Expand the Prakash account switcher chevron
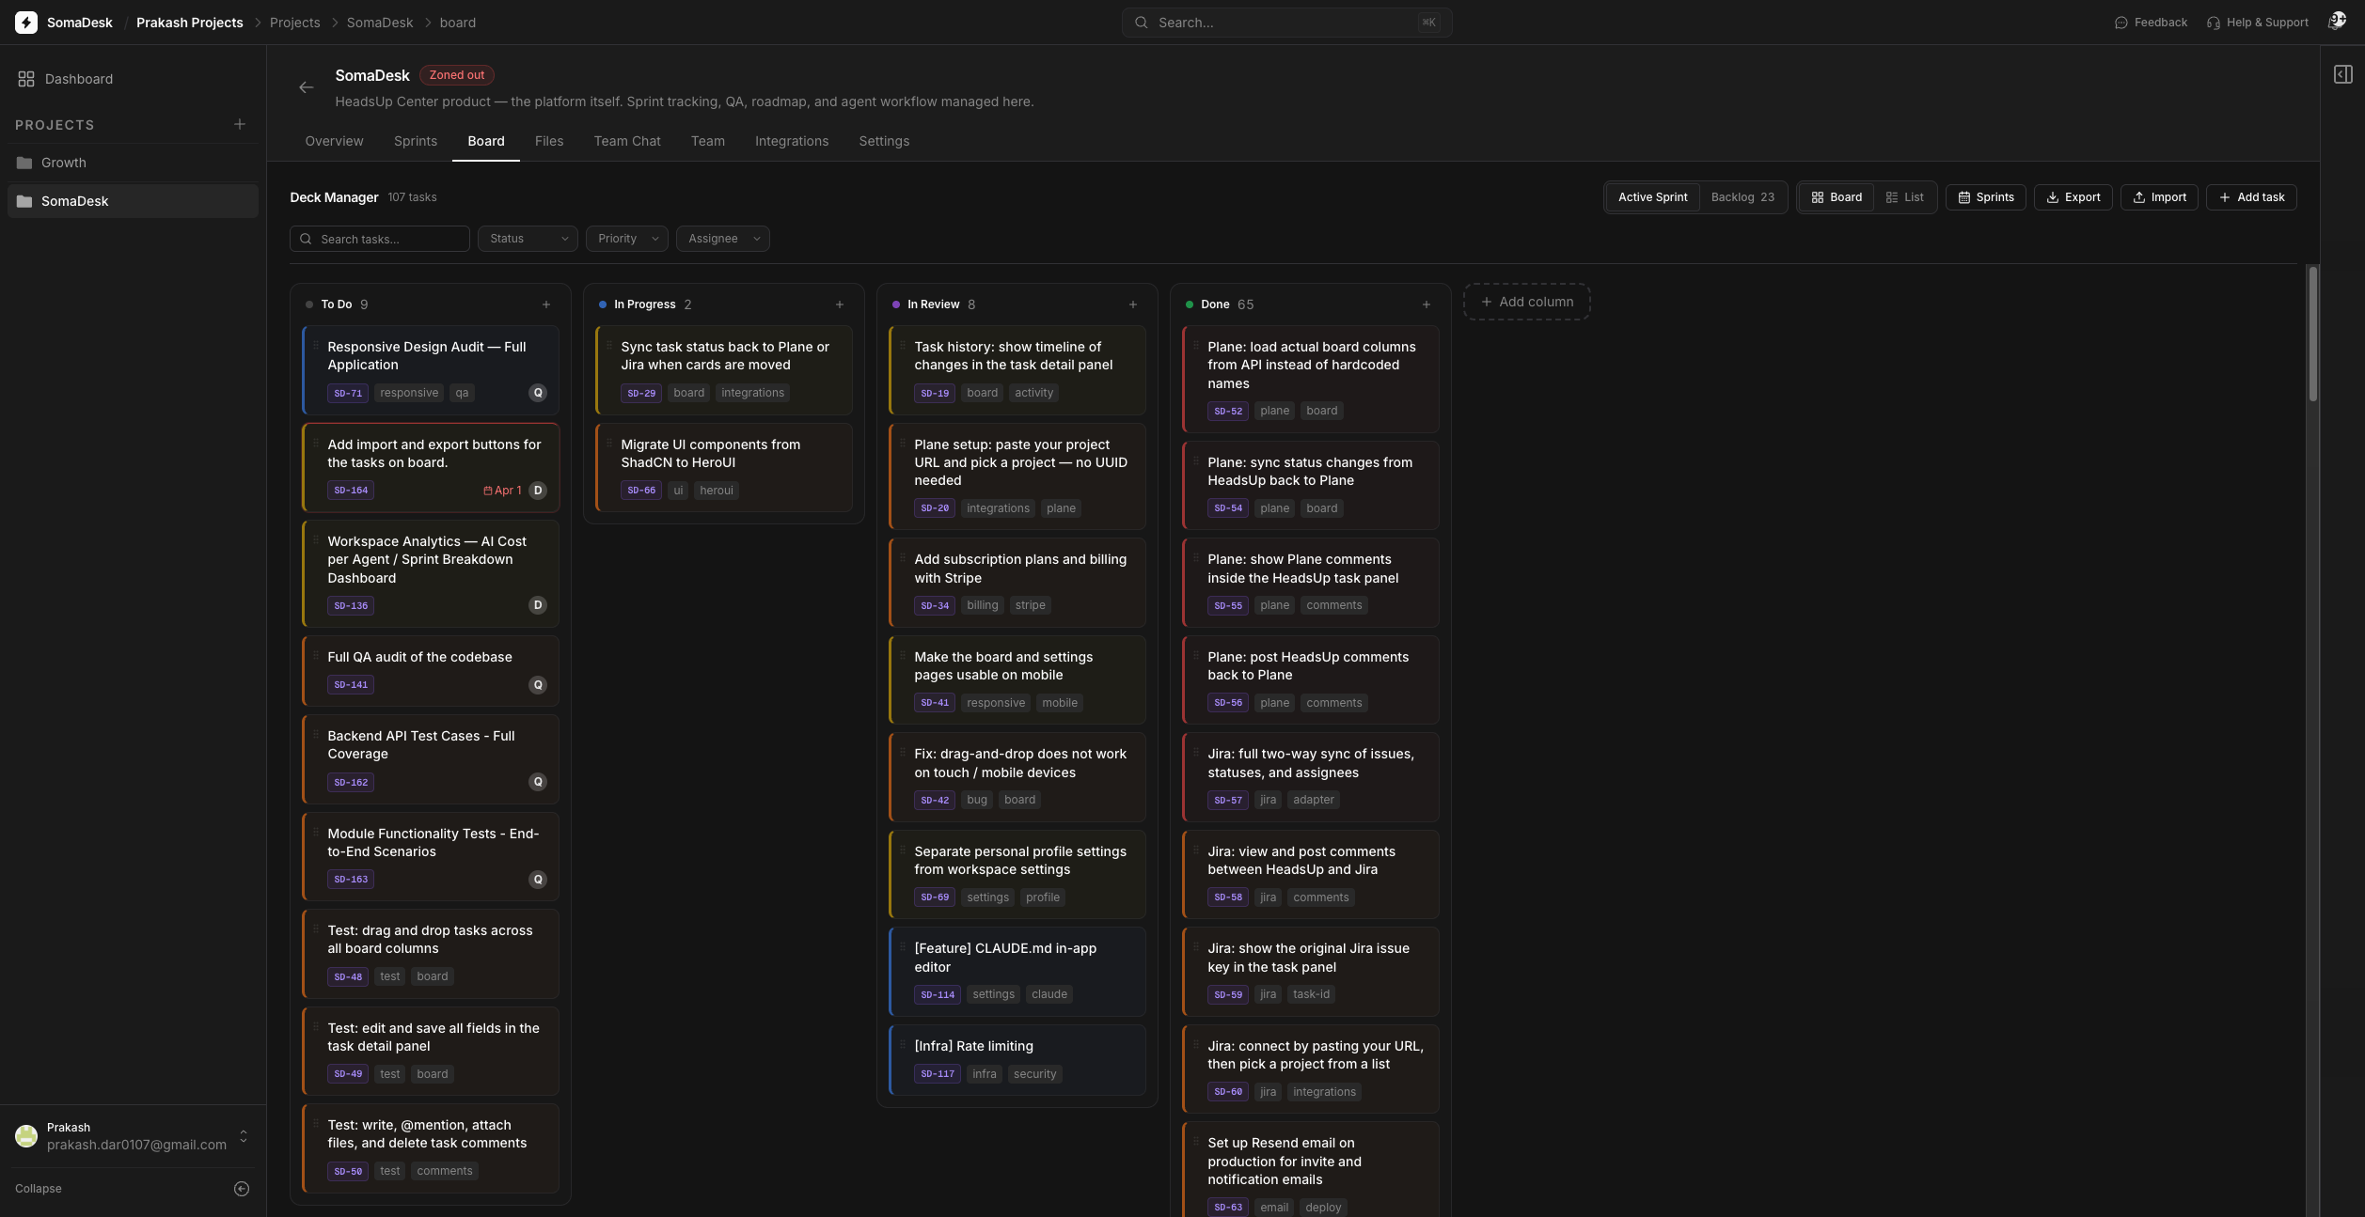This screenshot has height=1217, width=2365. click(244, 1136)
